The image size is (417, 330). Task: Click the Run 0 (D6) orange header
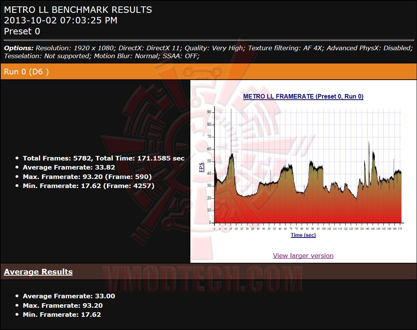coord(208,71)
